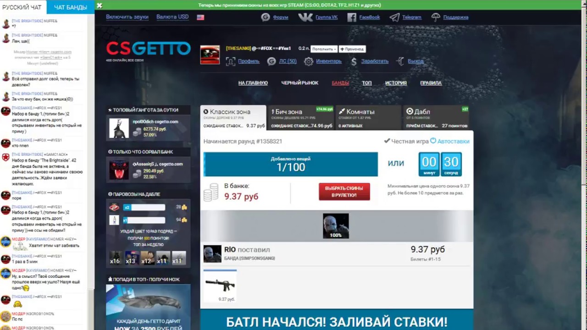The height and width of the screenshot is (330, 587).
Task: Click the inventory gear icon
Action: coord(309,61)
